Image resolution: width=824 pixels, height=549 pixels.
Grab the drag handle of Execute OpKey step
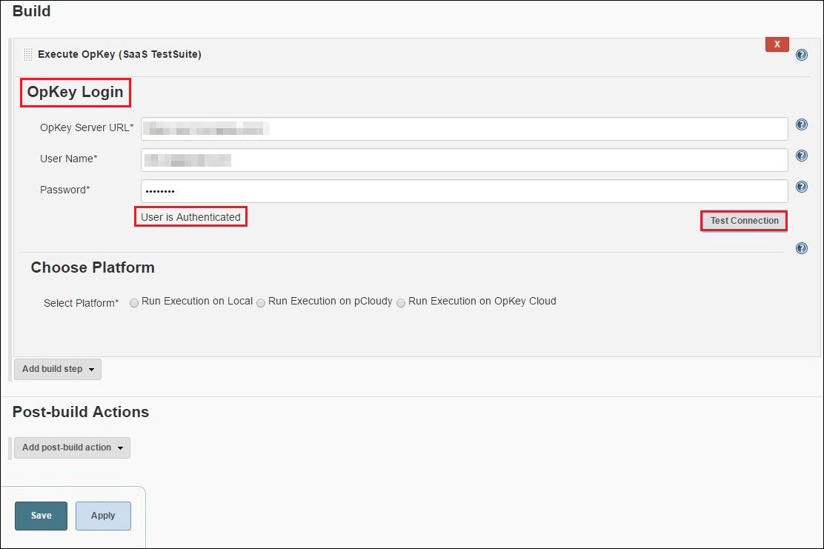pyautogui.click(x=28, y=55)
